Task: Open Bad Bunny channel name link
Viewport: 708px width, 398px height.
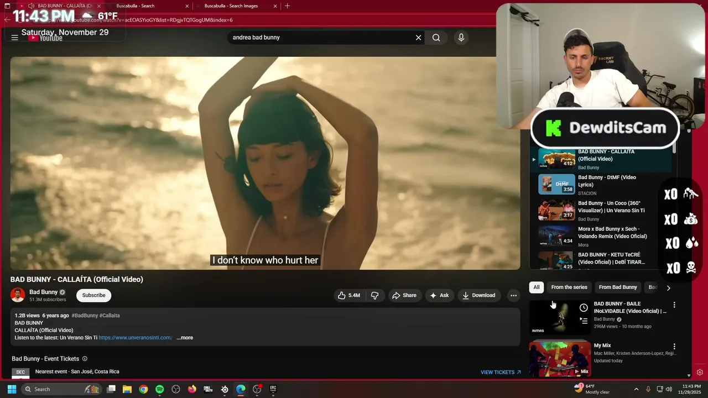Action: 44,292
